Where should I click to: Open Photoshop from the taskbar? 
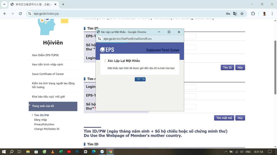coord(77,152)
